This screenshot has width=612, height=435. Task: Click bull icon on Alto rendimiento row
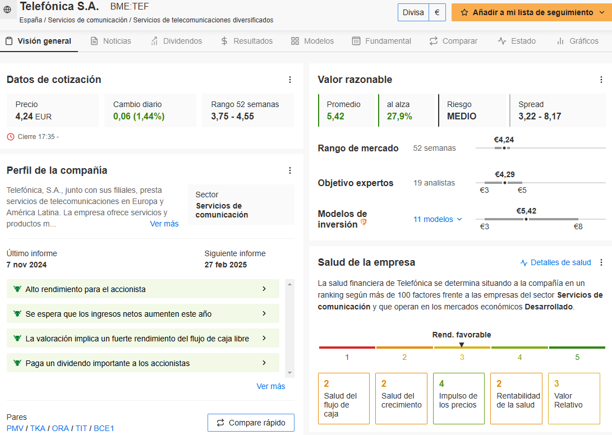(17, 289)
